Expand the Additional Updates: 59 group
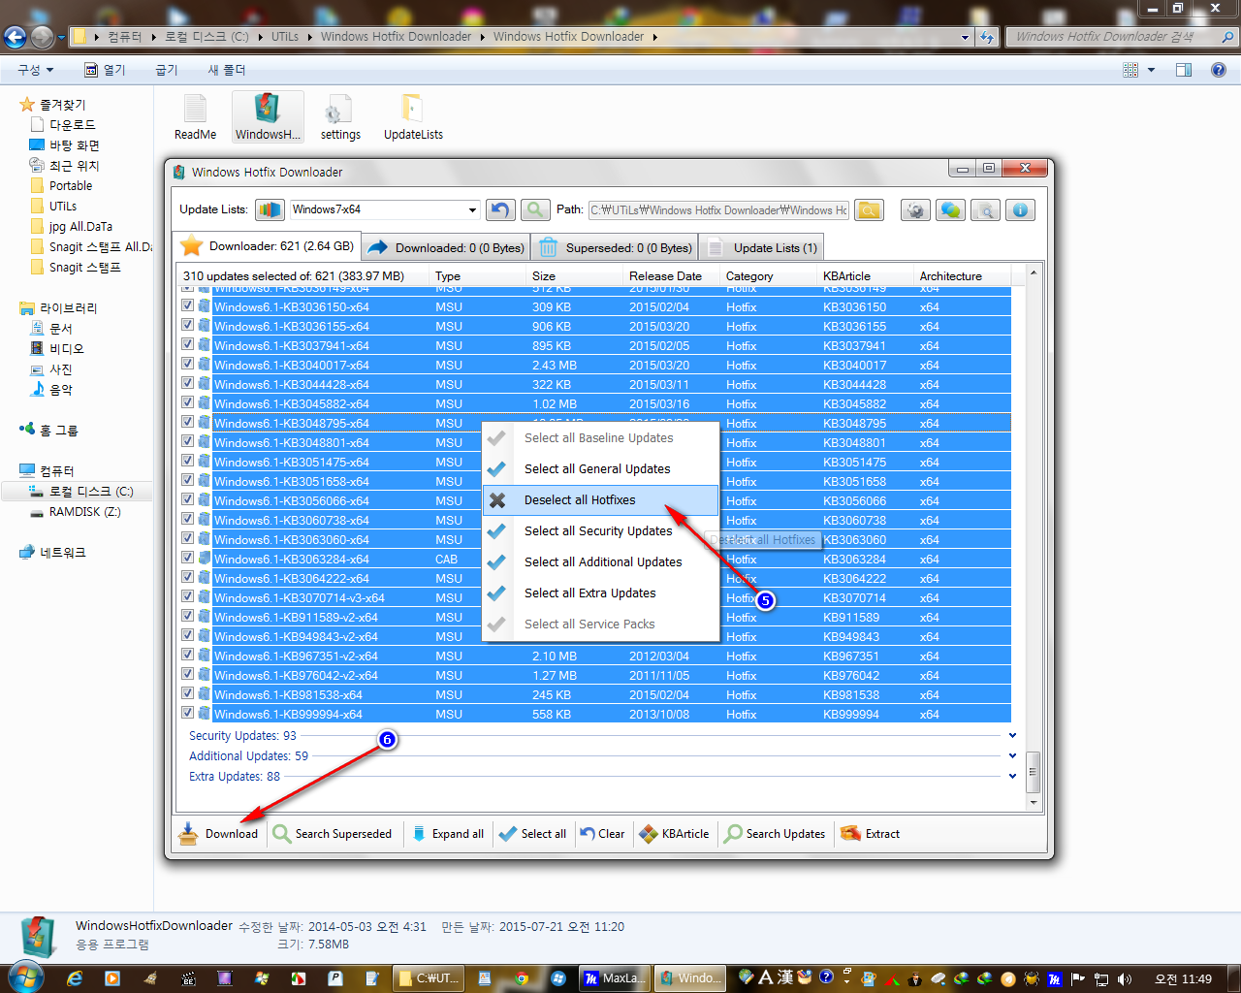This screenshot has width=1241, height=993. [1012, 756]
